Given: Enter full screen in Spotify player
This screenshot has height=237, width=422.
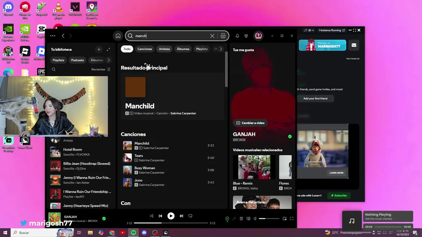Looking at the screenshot, I should (x=291, y=218).
